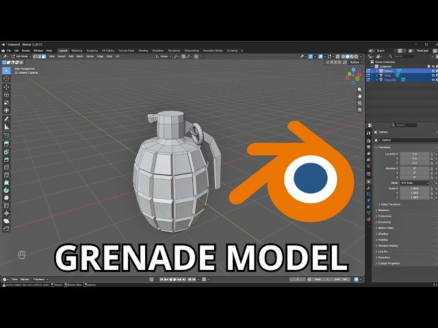Click the Location X value field

[x=415, y=154]
